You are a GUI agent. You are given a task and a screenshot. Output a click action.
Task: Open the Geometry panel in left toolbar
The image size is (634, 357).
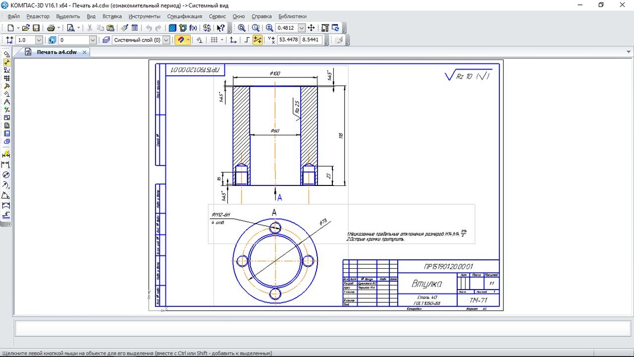6,54
